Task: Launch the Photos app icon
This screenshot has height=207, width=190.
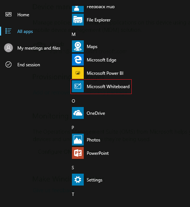Action: [x=78, y=140]
